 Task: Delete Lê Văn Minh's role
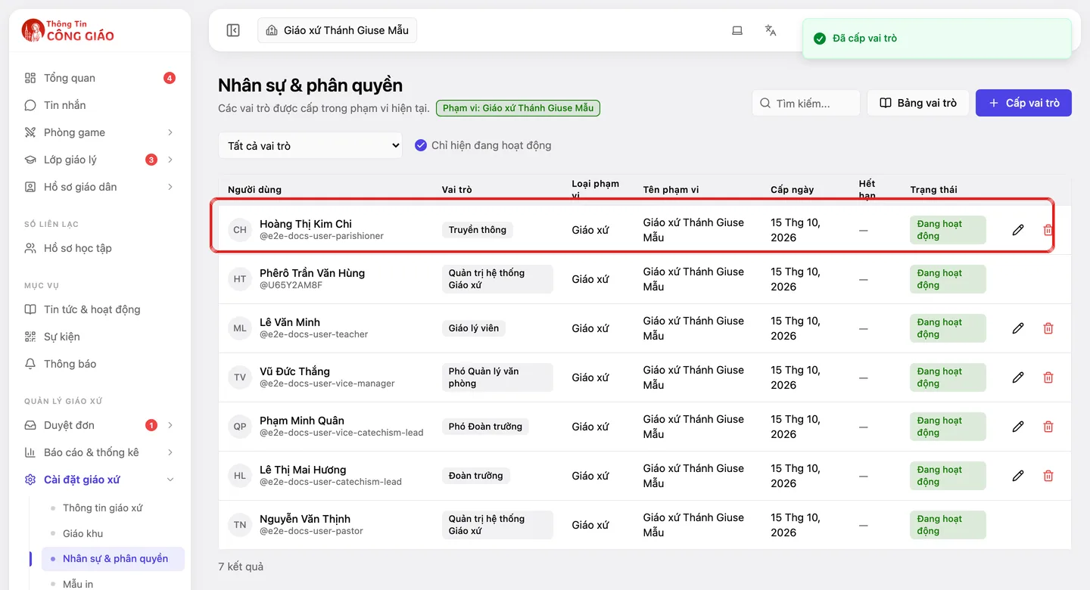1048,328
